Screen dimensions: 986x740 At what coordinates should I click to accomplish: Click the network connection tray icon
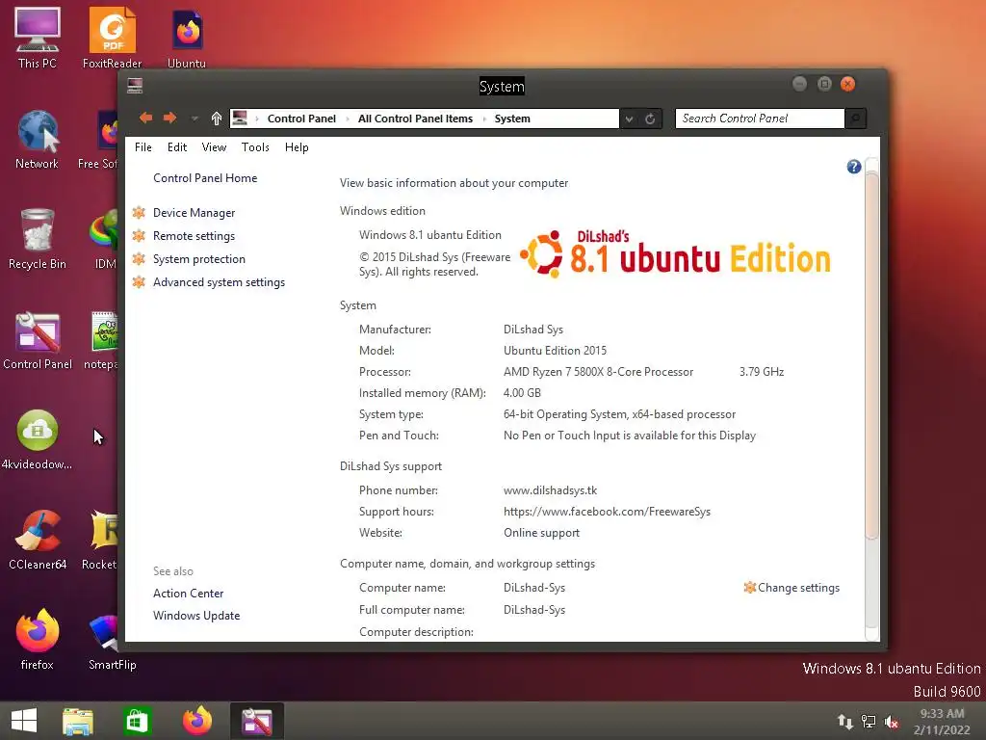point(869,722)
